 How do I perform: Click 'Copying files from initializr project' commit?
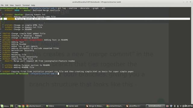(72, 71)
